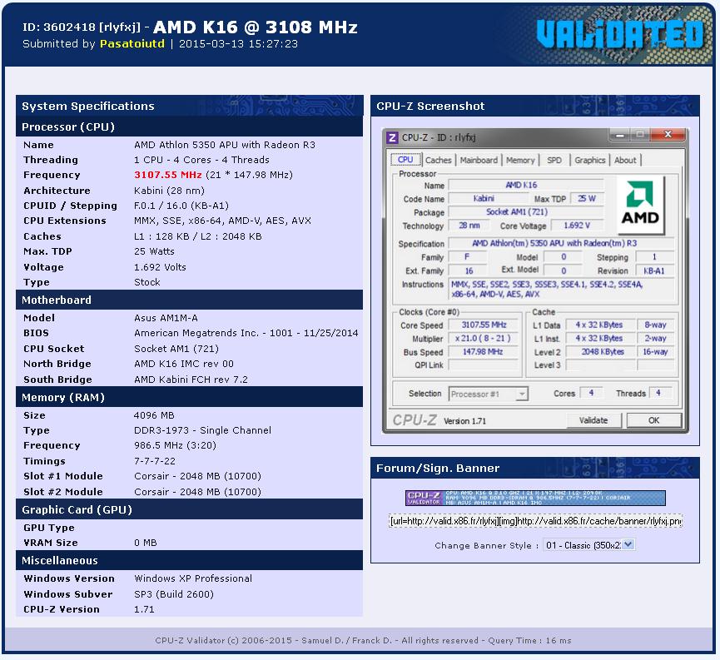Maximize the CPU-Z window
Screen dimensions: 720x660
(639, 135)
